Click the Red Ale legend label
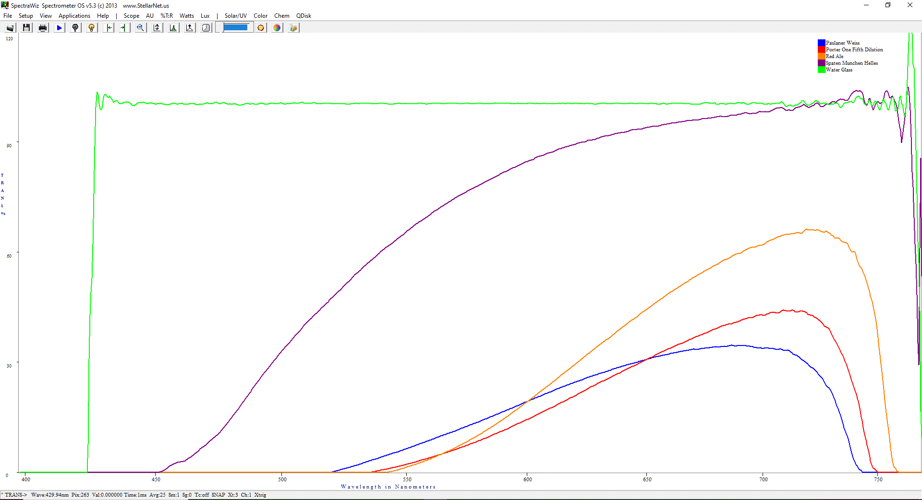922x500 pixels. (x=835, y=56)
